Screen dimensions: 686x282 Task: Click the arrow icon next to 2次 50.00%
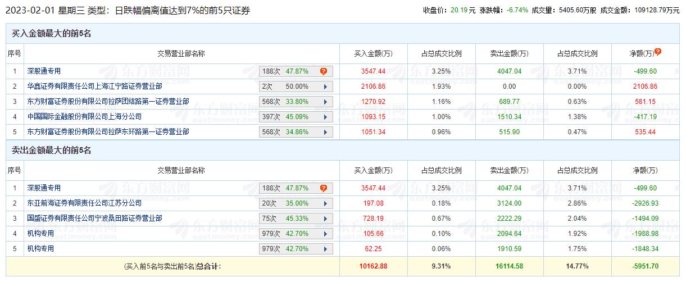(x=325, y=87)
